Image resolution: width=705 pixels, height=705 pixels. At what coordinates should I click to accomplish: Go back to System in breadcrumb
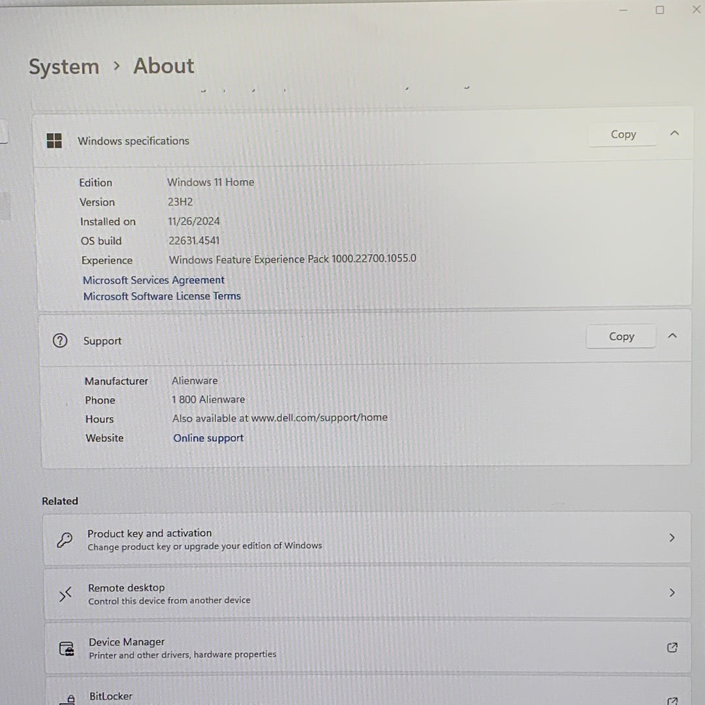point(64,67)
